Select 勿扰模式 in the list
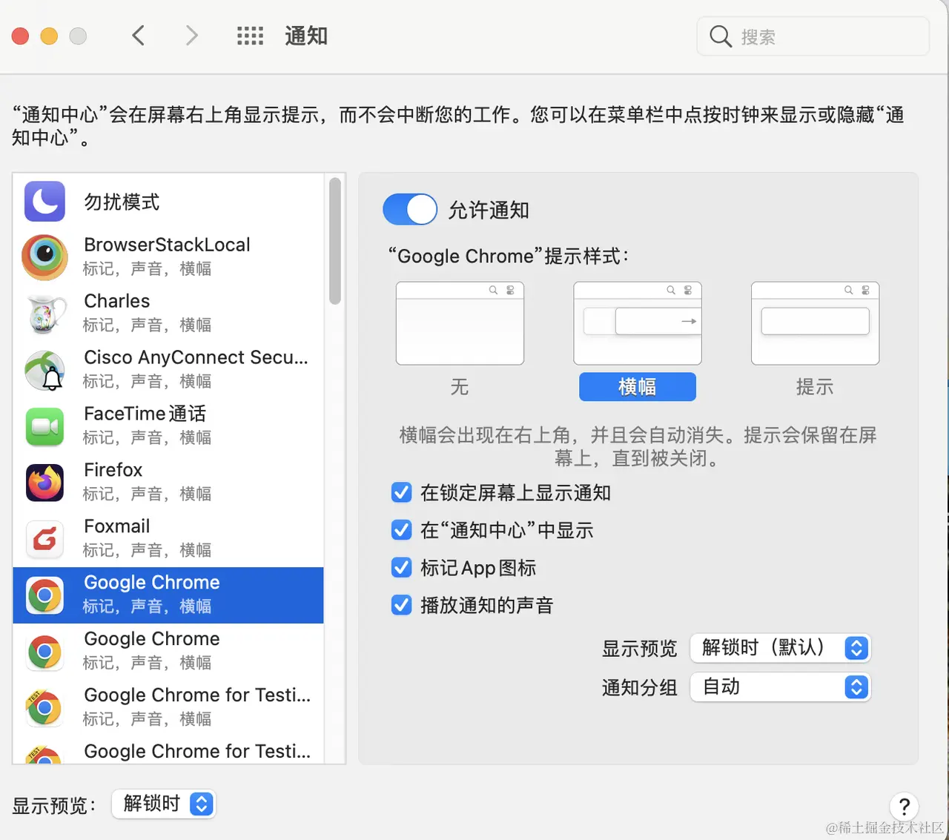 point(168,202)
